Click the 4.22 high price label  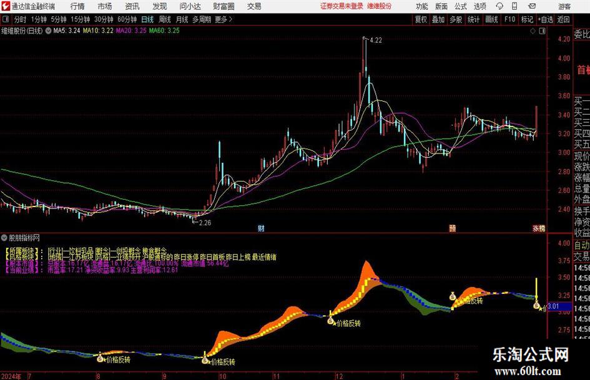(x=375, y=41)
